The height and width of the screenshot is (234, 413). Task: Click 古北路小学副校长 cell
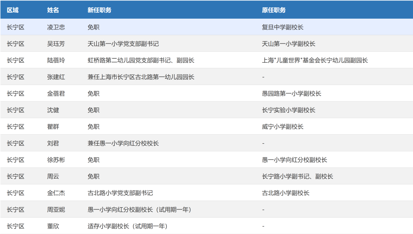click(x=286, y=193)
